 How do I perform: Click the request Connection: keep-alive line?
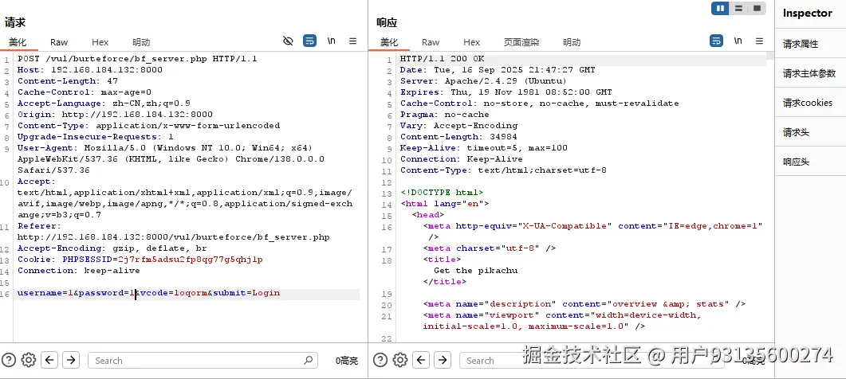(79, 271)
